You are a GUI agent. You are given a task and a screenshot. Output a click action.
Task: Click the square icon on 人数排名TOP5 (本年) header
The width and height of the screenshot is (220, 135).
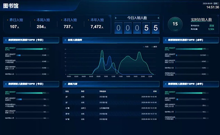166,84
